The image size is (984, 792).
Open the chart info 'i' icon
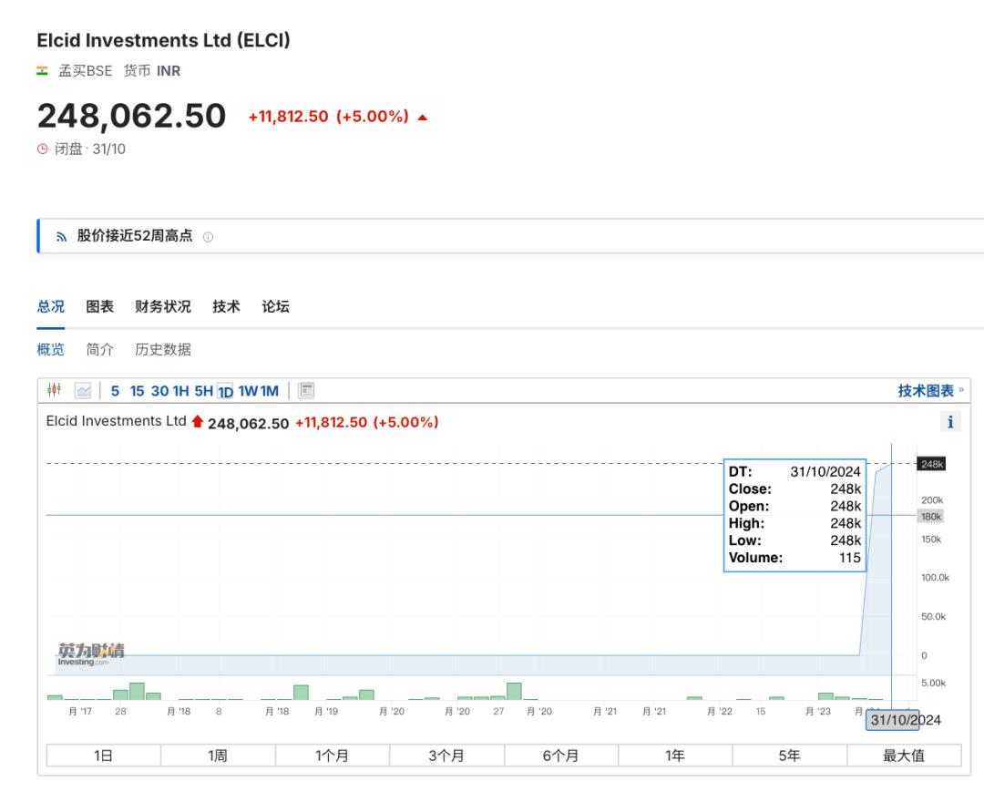tap(950, 422)
